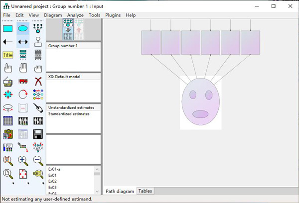Open the Analyze menu
The image size is (299, 203).
pos(75,15)
